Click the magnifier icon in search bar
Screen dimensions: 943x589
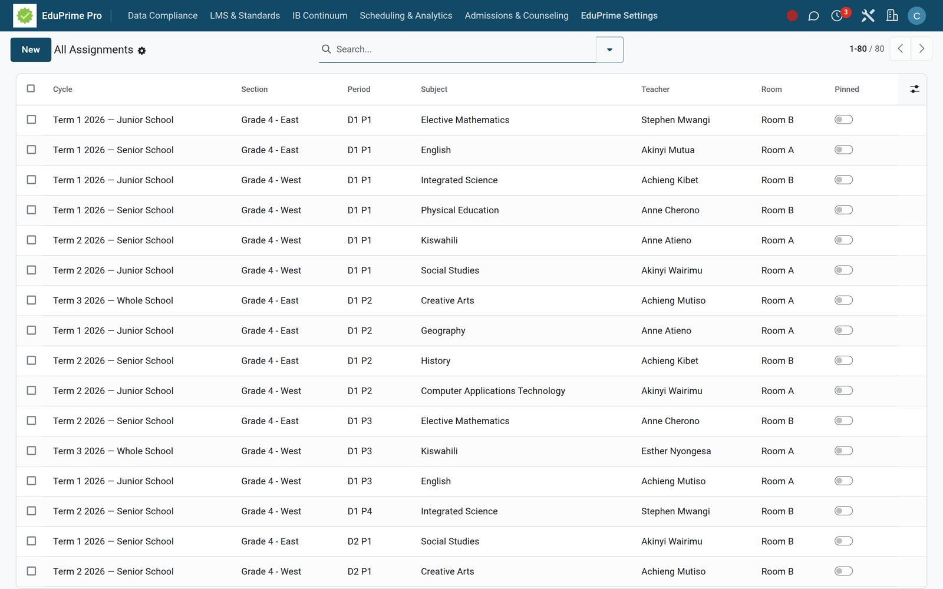[x=326, y=49]
